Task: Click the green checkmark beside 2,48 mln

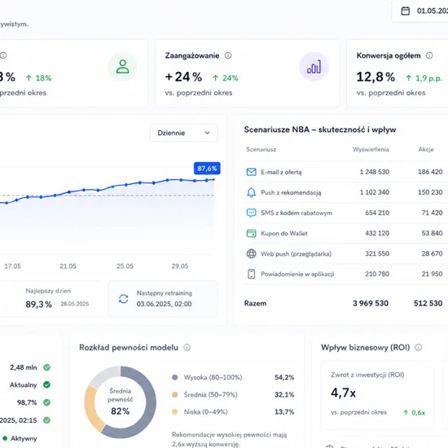Action: pos(47,367)
